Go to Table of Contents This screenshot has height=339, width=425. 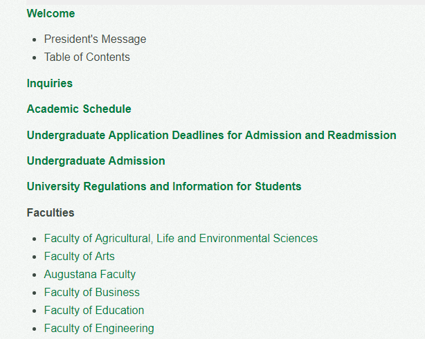[x=87, y=57]
